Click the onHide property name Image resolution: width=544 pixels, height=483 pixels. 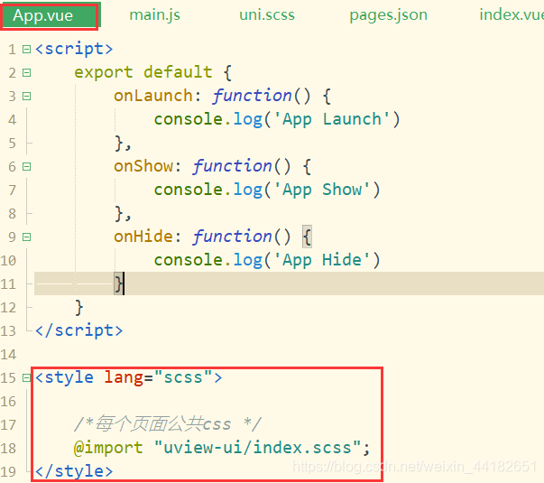pyautogui.click(x=143, y=237)
